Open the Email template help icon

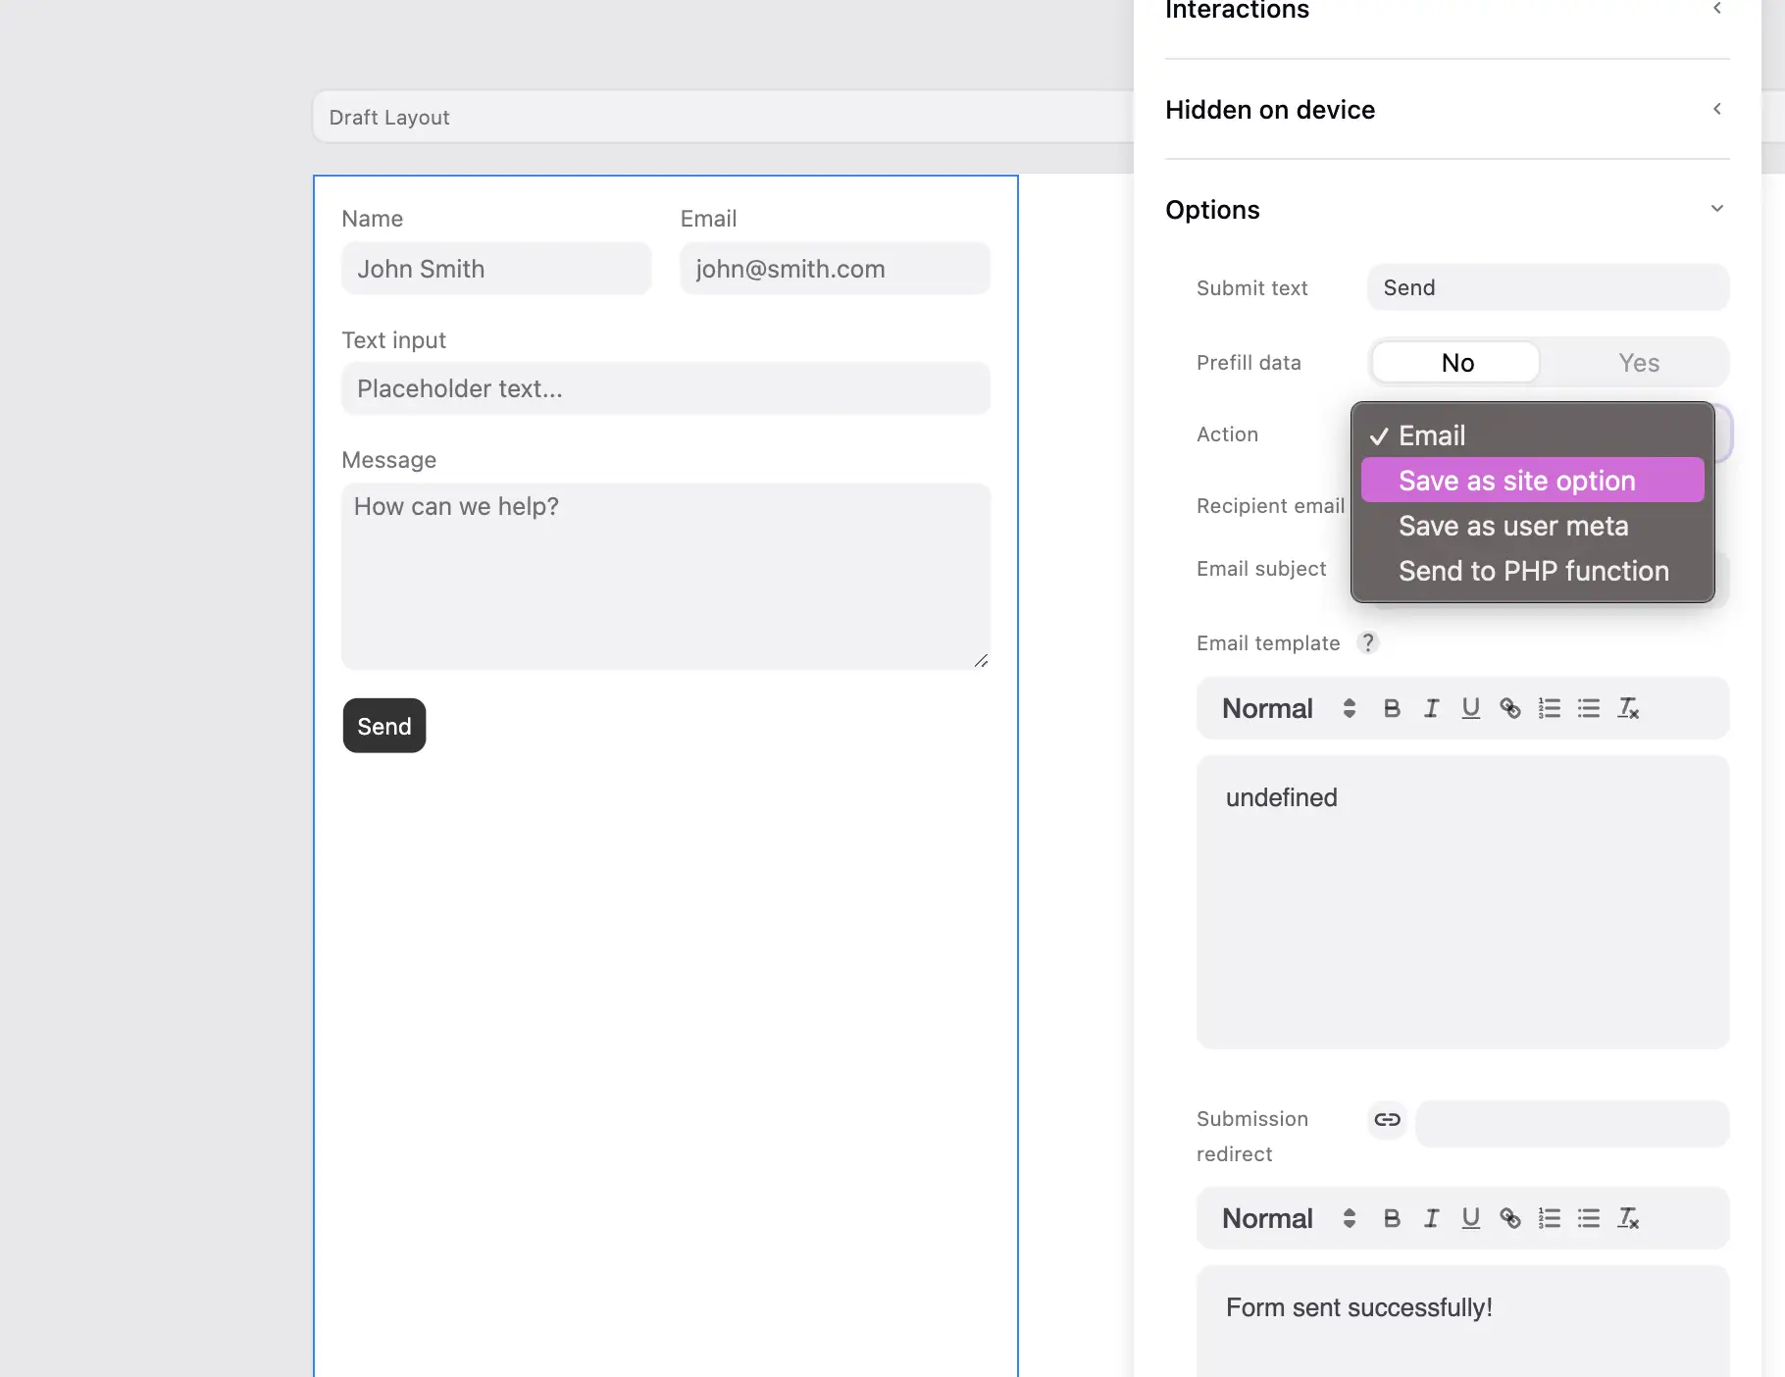point(1367,642)
